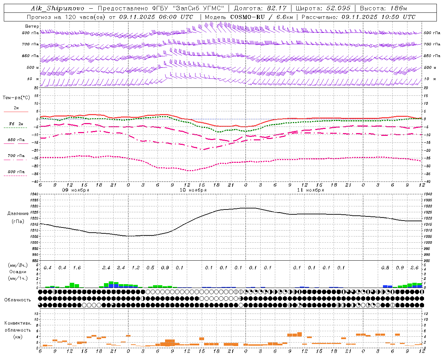Click the Td 2м dew point legend entry
442x354 pixels.
coord(16,124)
